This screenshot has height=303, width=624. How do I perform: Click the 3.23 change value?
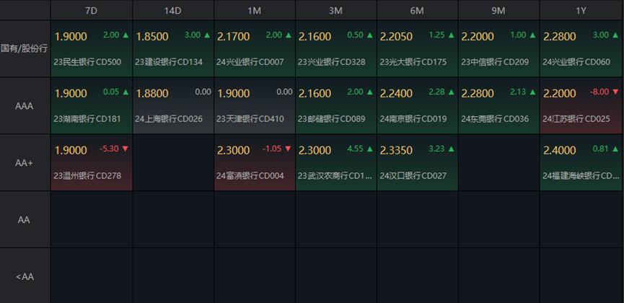(437, 149)
